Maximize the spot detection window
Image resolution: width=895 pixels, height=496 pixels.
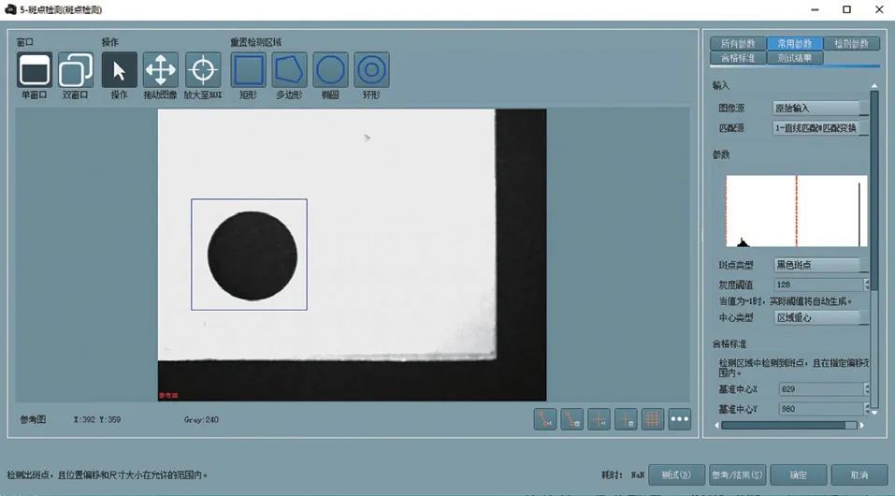pos(847,9)
